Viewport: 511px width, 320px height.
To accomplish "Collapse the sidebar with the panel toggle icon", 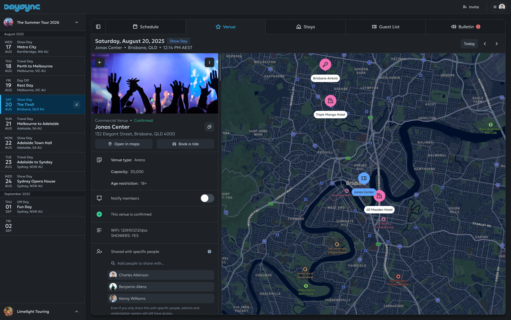I will coord(98,27).
